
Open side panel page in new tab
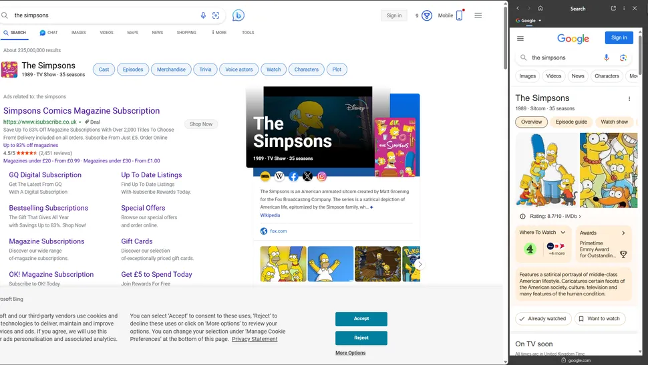coord(613,8)
